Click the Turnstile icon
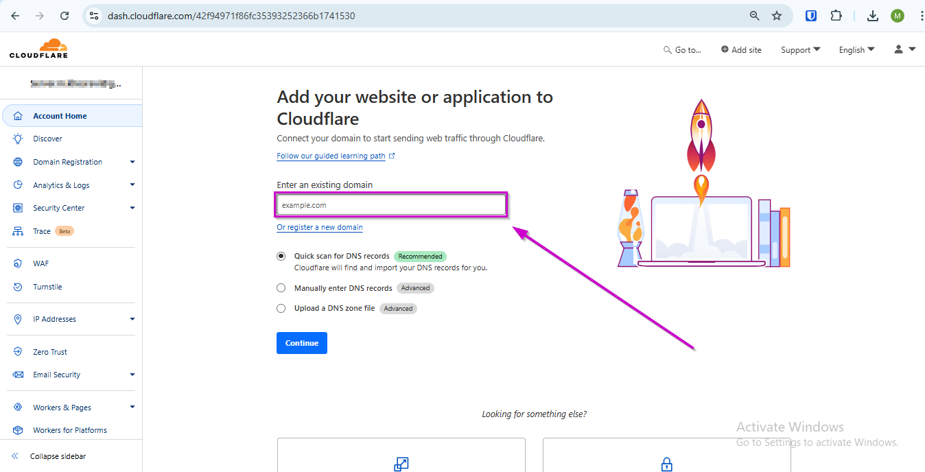Viewport: 925px width, 472px height. pyautogui.click(x=18, y=287)
